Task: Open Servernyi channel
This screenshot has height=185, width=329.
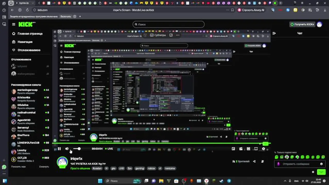Action: [30, 129]
